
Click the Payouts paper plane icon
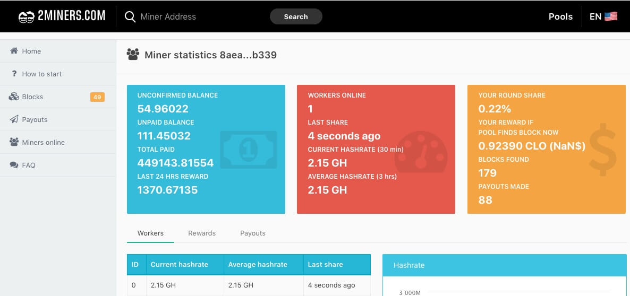[x=14, y=119]
